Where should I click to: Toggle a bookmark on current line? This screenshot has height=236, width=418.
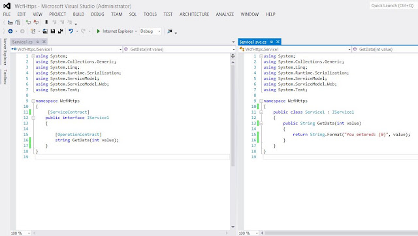(46, 22)
